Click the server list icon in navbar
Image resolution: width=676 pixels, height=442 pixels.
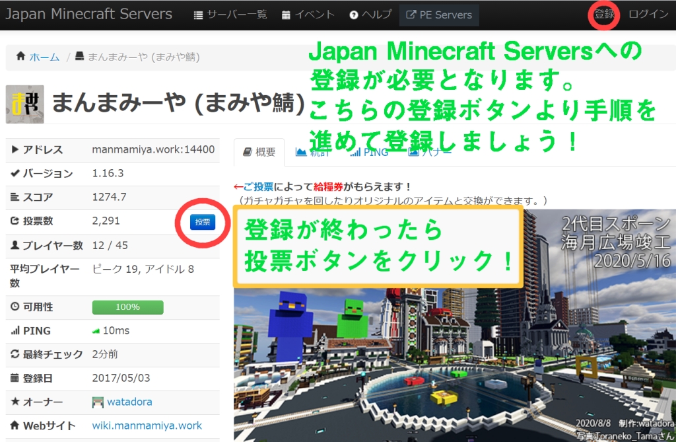pos(198,15)
